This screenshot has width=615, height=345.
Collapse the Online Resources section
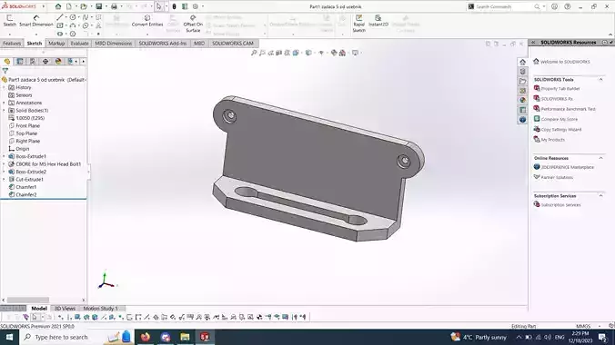(600, 158)
